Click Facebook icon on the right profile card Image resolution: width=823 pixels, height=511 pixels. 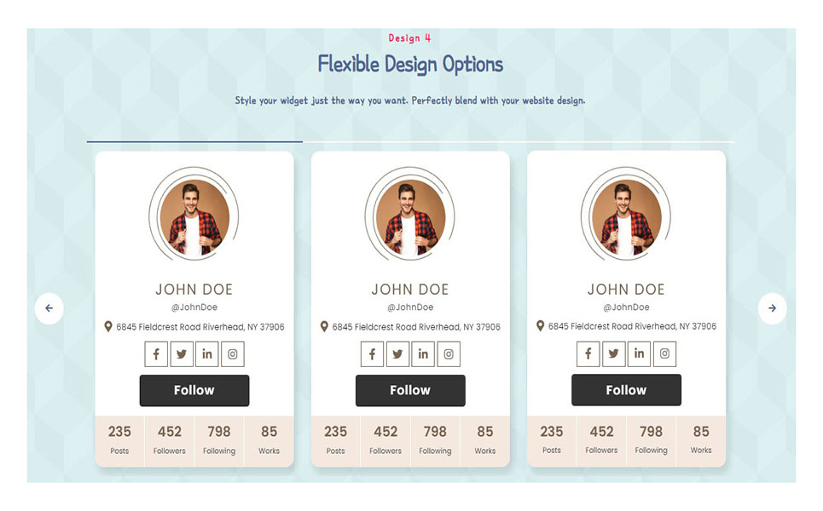click(x=588, y=353)
